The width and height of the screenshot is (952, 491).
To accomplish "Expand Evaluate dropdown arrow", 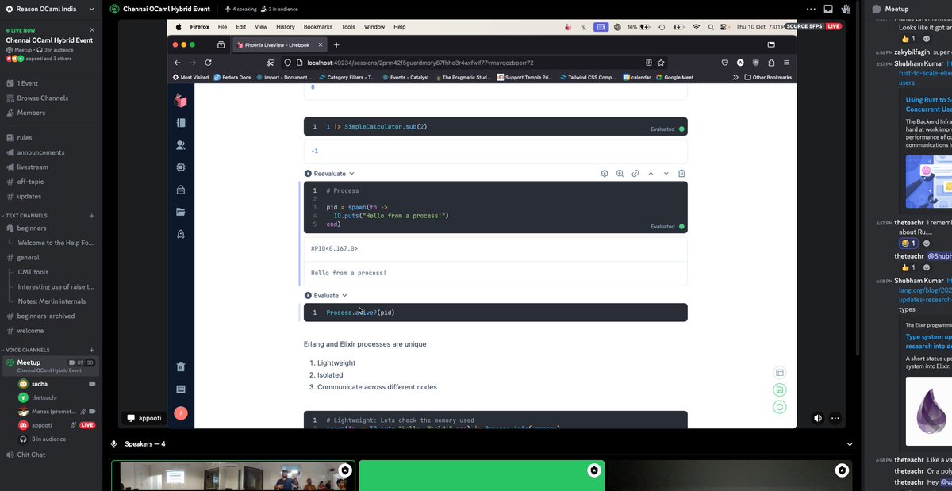I will [344, 295].
